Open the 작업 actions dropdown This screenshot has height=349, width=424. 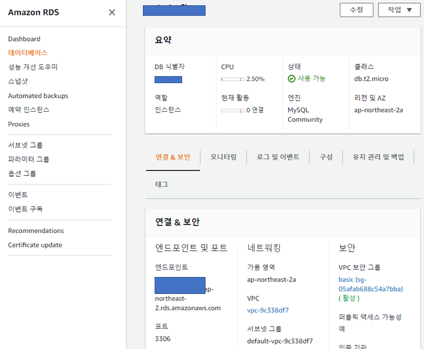pyautogui.click(x=399, y=10)
